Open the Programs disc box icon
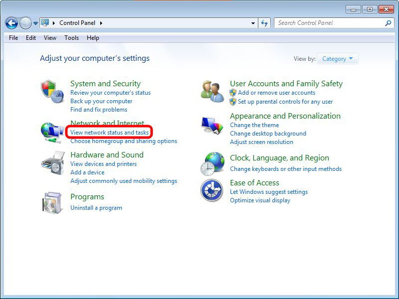This screenshot has width=399, height=299. point(52,202)
